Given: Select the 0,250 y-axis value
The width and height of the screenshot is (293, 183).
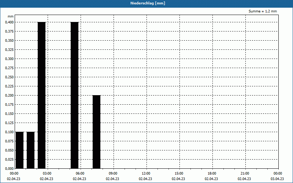Looking at the screenshot, I should point(10,77).
